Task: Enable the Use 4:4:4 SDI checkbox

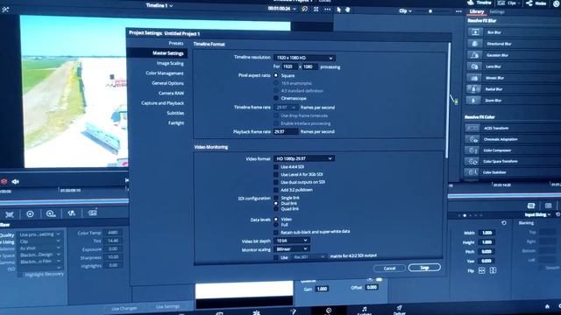Action: coord(276,167)
